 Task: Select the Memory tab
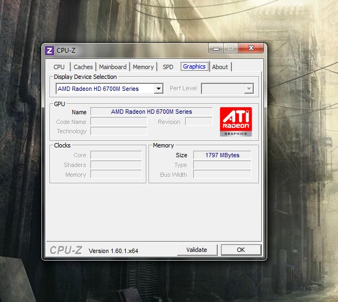point(143,67)
